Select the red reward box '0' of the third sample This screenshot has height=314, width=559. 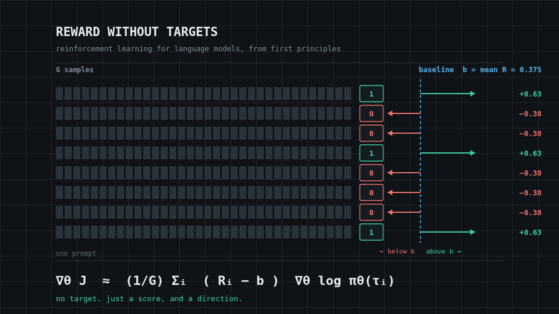[372, 134]
